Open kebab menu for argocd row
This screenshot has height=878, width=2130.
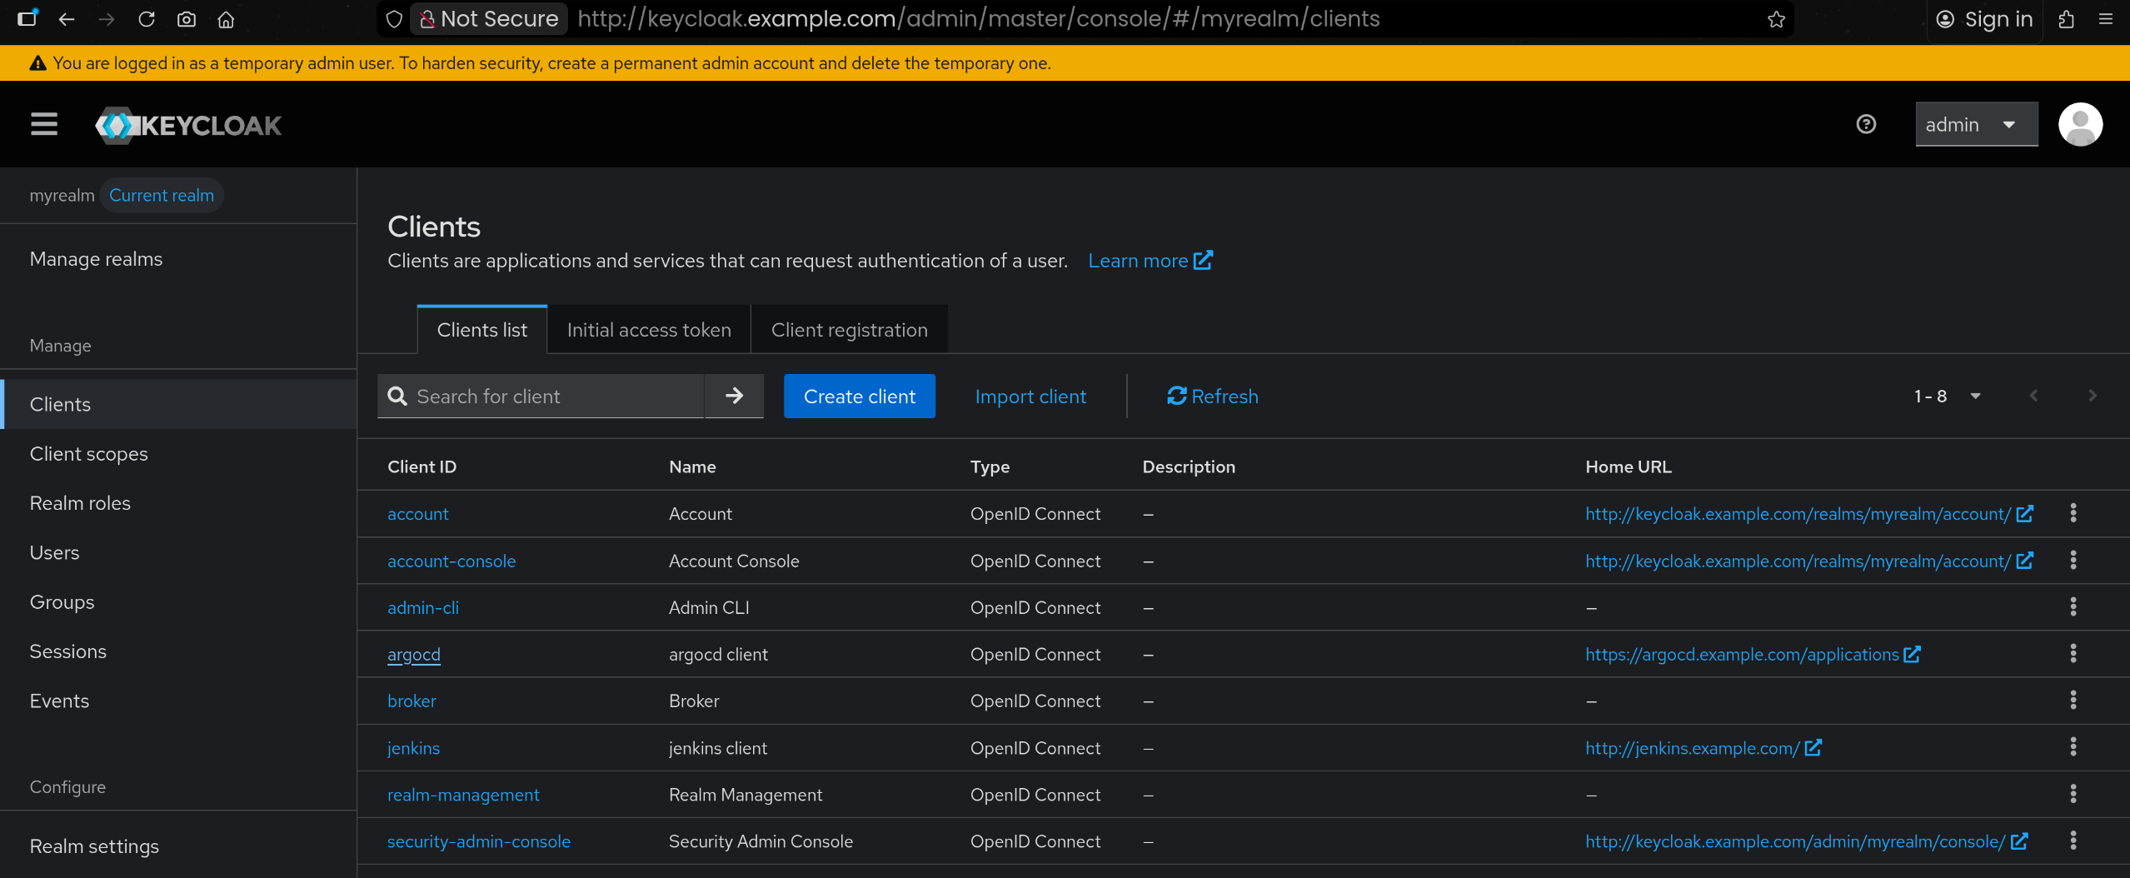[2073, 654]
